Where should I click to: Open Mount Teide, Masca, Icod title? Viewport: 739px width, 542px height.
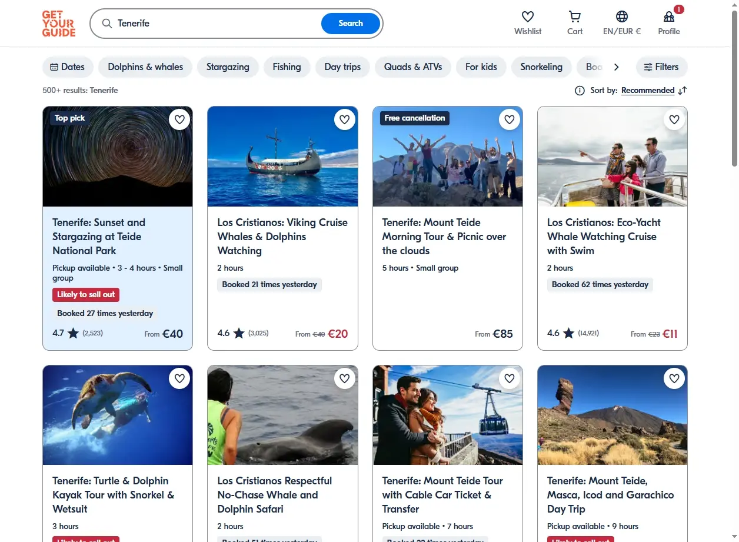click(x=610, y=495)
